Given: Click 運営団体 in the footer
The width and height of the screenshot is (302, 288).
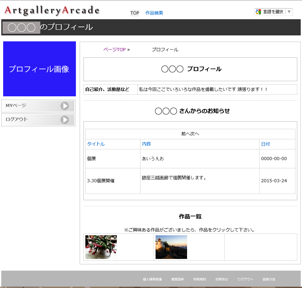Looking at the screenshot, I should click(x=177, y=279).
